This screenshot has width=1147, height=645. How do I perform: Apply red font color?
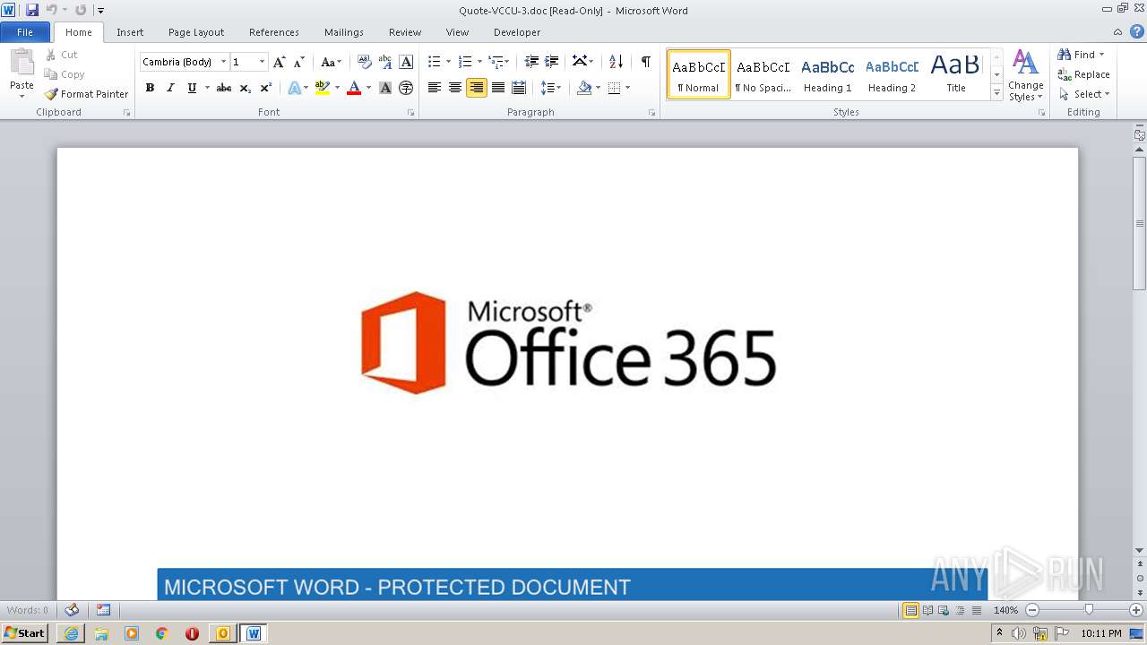click(x=354, y=88)
